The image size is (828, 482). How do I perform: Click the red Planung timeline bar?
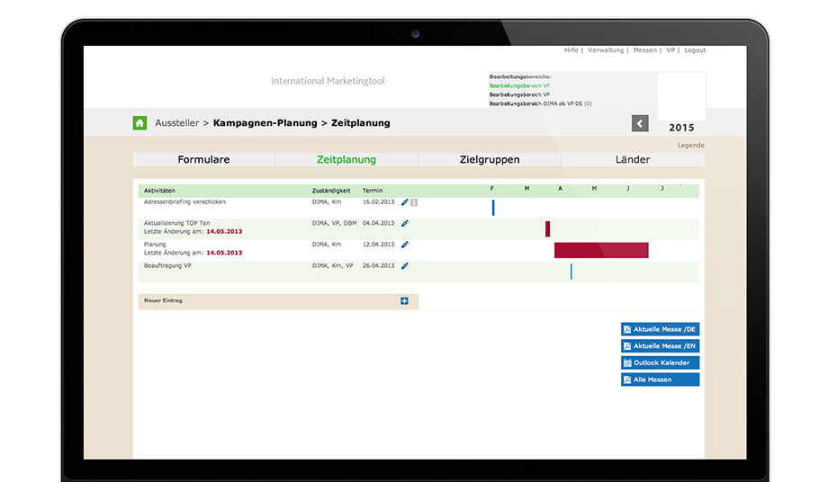tap(601, 250)
